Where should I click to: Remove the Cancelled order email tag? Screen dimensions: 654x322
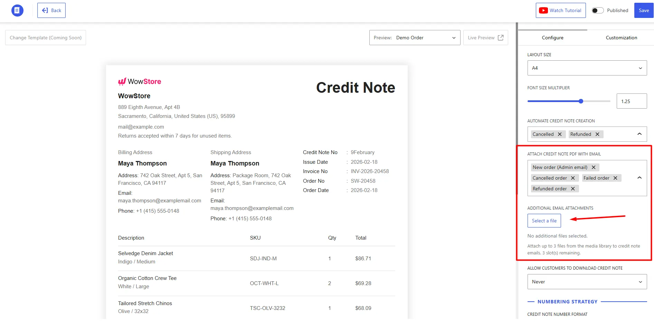tap(573, 178)
